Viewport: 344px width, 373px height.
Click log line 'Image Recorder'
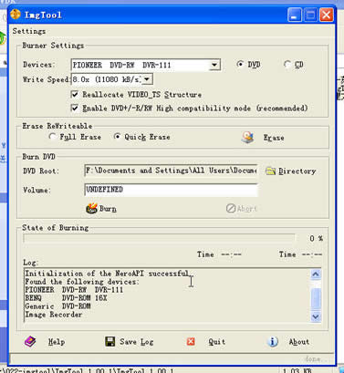pyautogui.click(x=54, y=315)
